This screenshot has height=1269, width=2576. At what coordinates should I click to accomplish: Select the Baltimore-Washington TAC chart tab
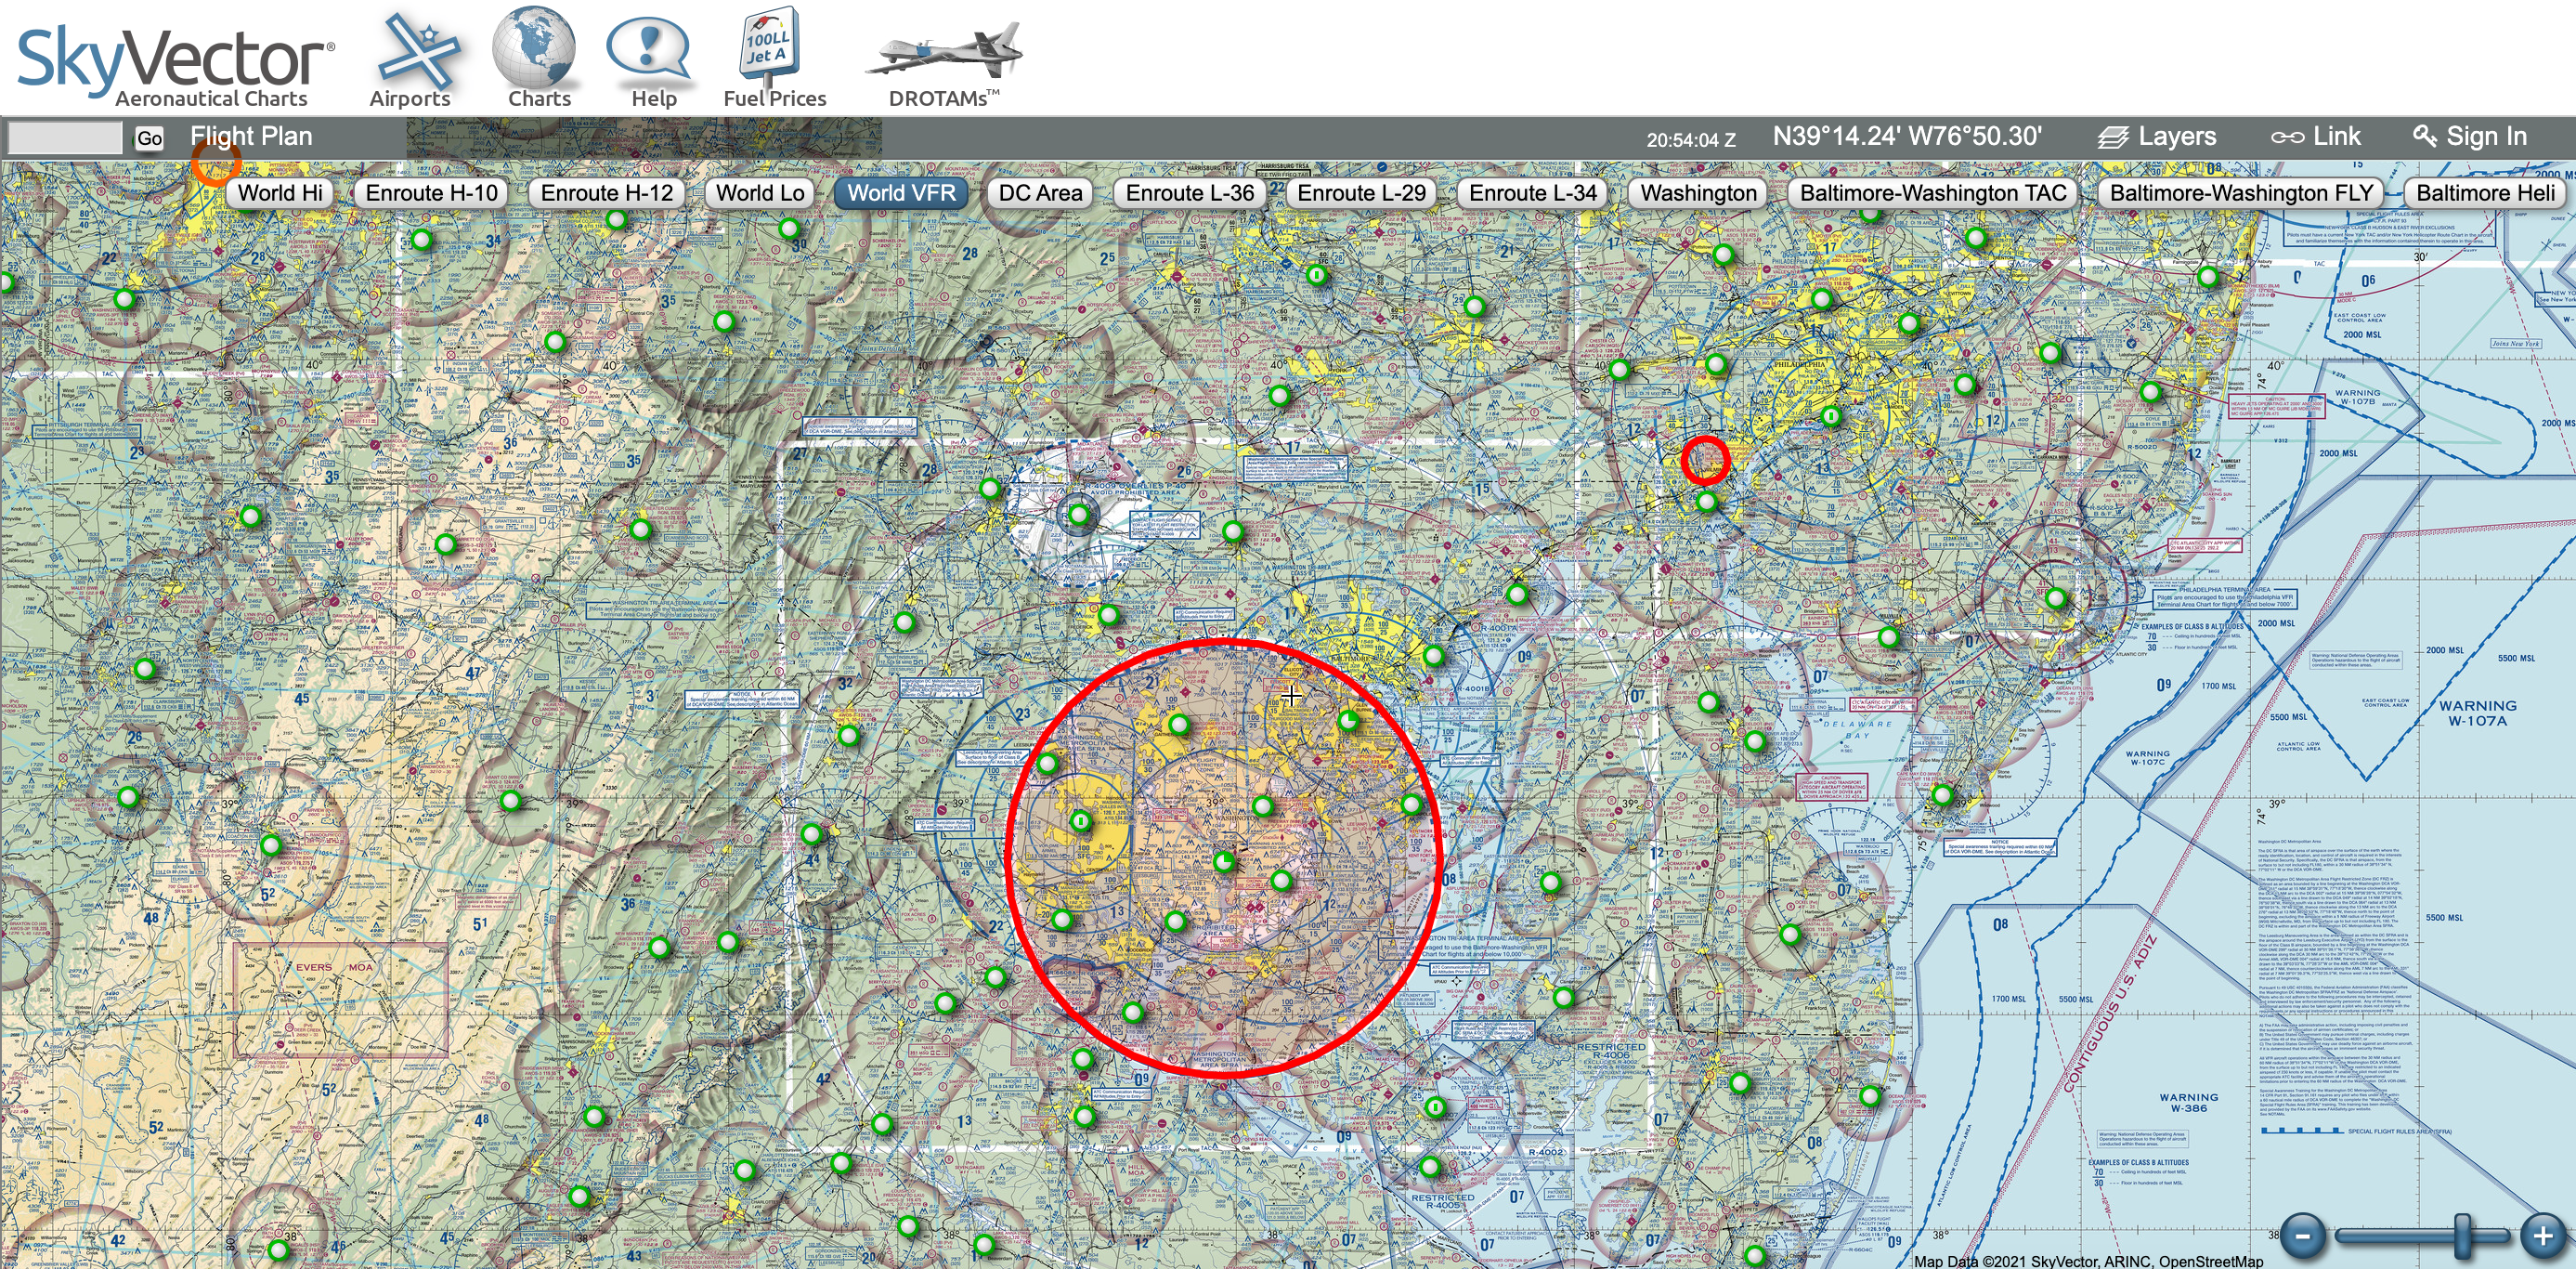pyautogui.click(x=1933, y=193)
